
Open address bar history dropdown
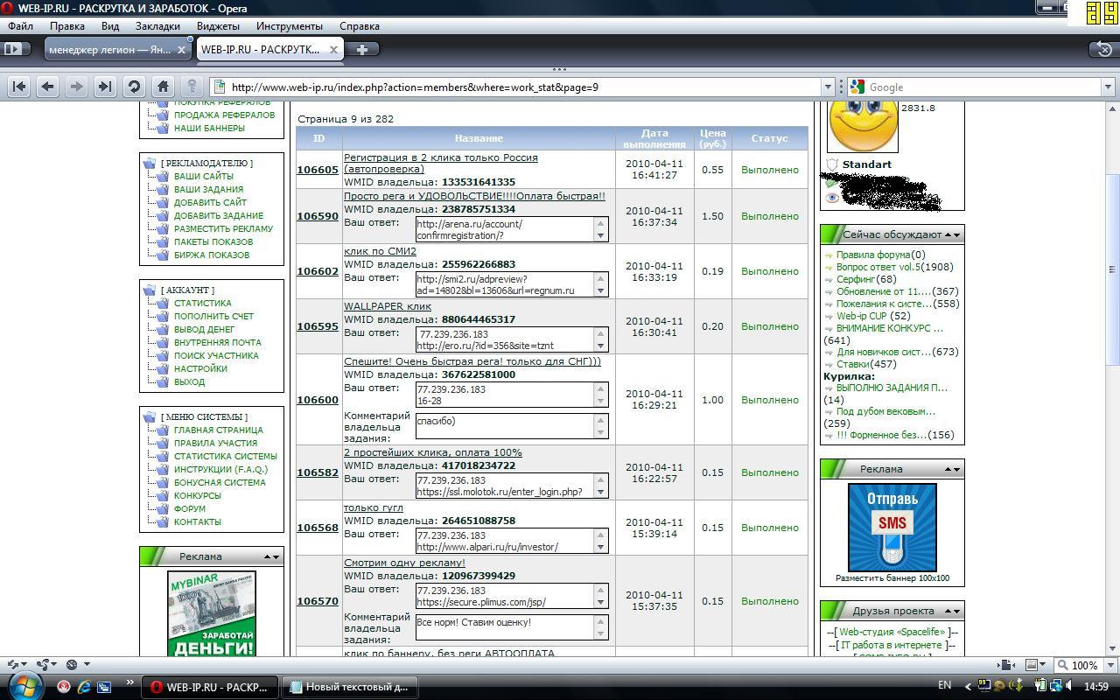[x=827, y=87]
